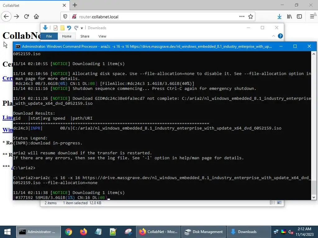Switch to CollabNet Mozilla taskbar button

coord(158,232)
